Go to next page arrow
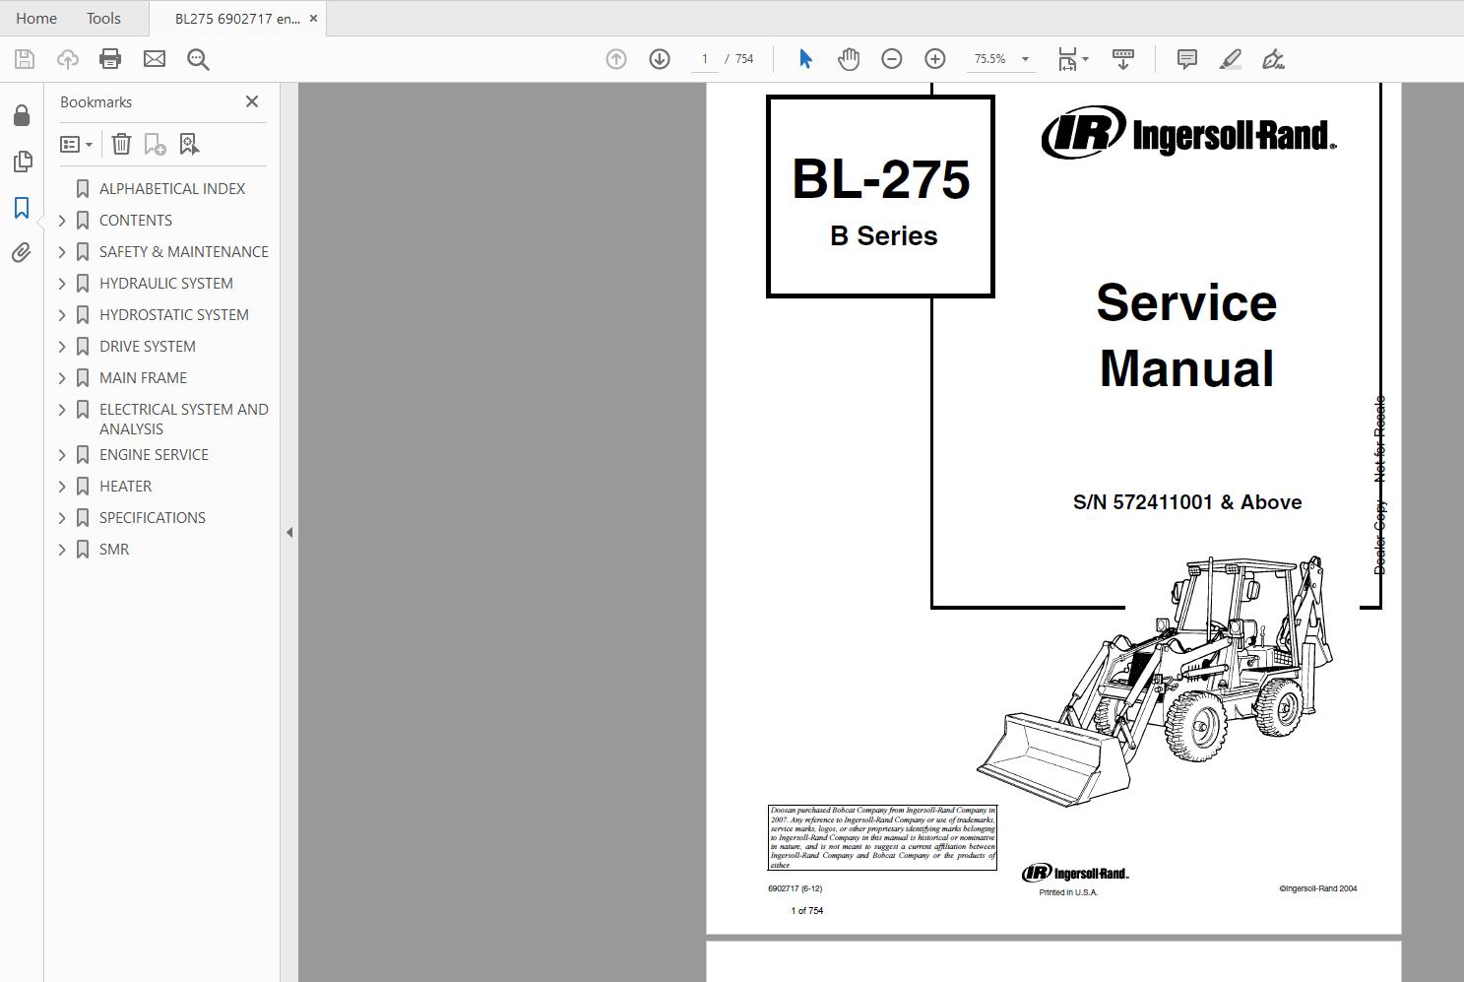The width and height of the screenshot is (1464, 982). 660,59
